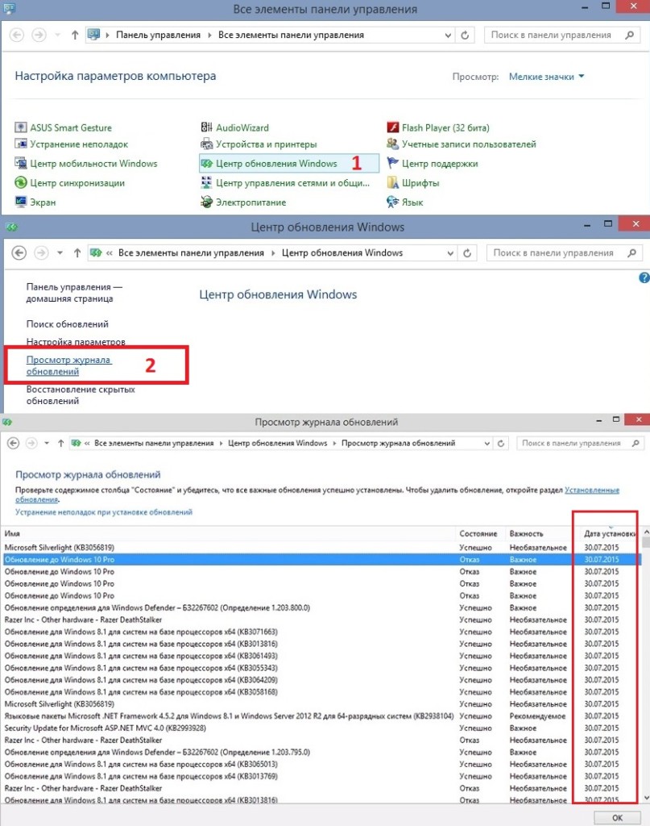650x826 pixels.
Task: Open Устройства и принтеры icon
Action: [x=206, y=144]
